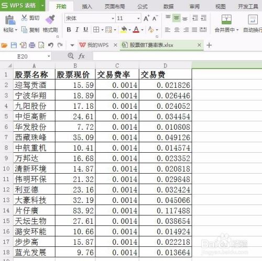Open the 视图 ribbon tab
This screenshot has height=261, width=262.
click(x=221, y=7)
